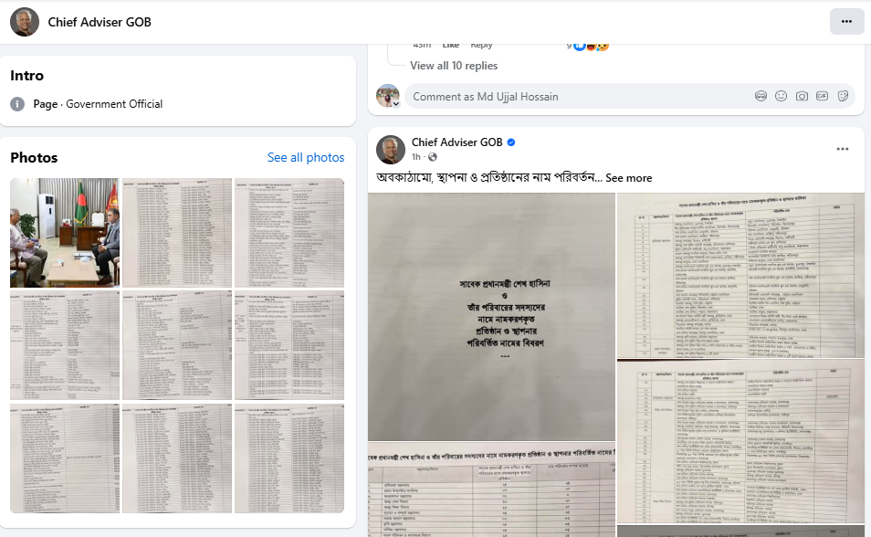Switch commenting profile via avatar arrow
This screenshot has width=871, height=537.
point(395,103)
